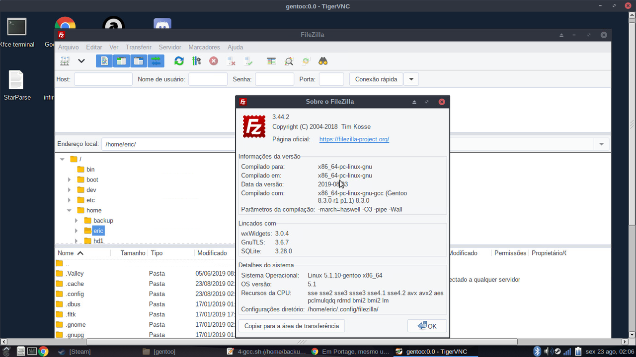Viewport: 636px width, 357px height.
Task: Open the Ver menu
Action: pyautogui.click(x=114, y=47)
